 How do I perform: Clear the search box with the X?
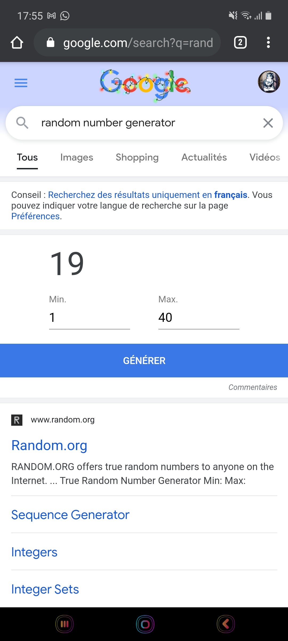pyautogui.click(x=268, y=123)
